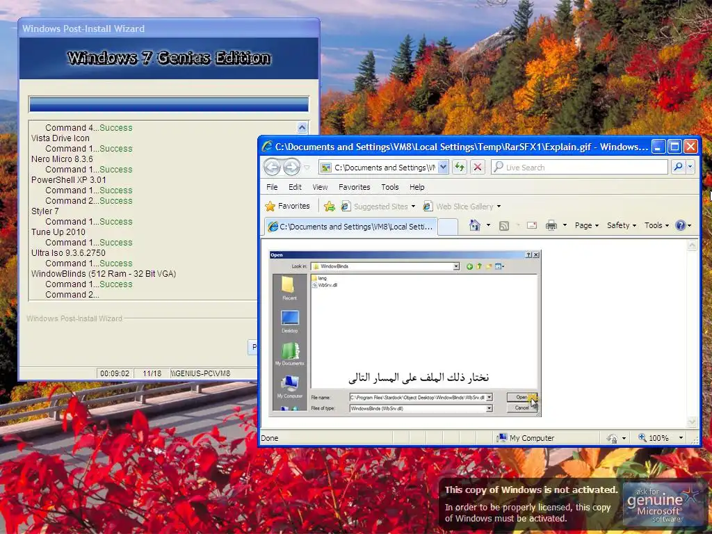Click the My Computer zone in status bar
712x534 pixels.
click(x=526, y=438)
